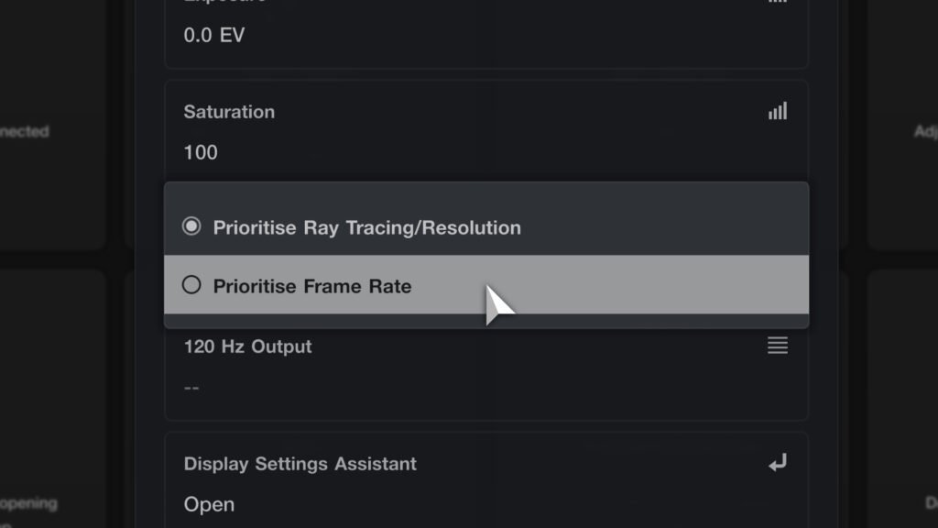Click the 120 Hz Output list icon
This screenshot has height=528, width=938.
click(778, 346)
